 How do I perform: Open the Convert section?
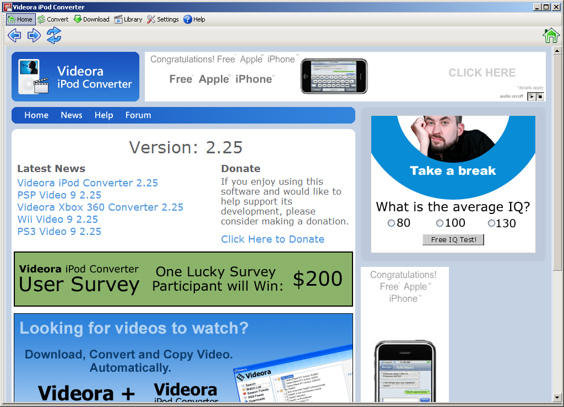tap(53, 19)
